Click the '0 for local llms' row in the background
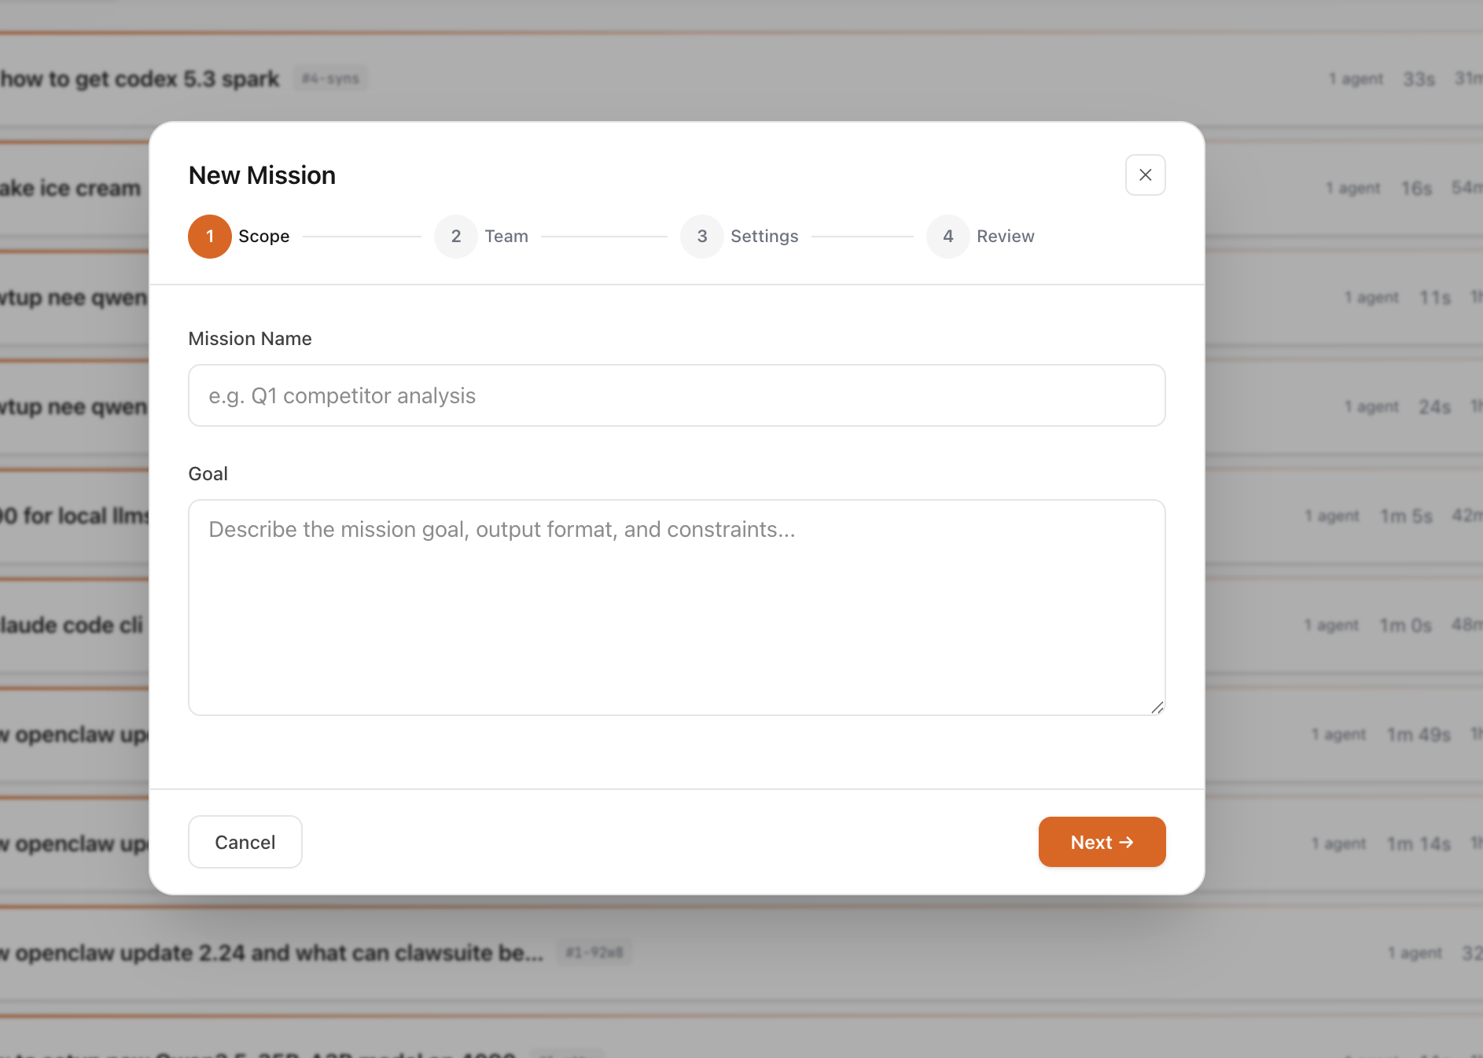Image resolution: width=1483 pixels, height=1058 pixels. tap(75, 516)
